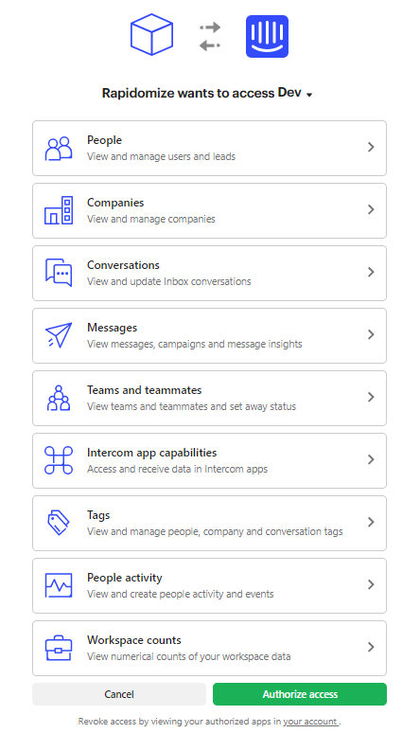Click the Companies buildings icon

[59, 210]
